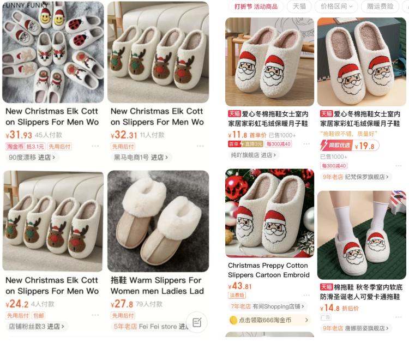
Task: Toggle the 打折节 活动商品 filter
Action: 256,6
